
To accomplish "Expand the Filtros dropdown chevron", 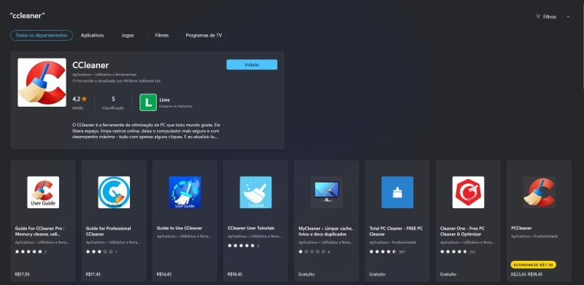I will pyautogui.click(x=568, y=17).
